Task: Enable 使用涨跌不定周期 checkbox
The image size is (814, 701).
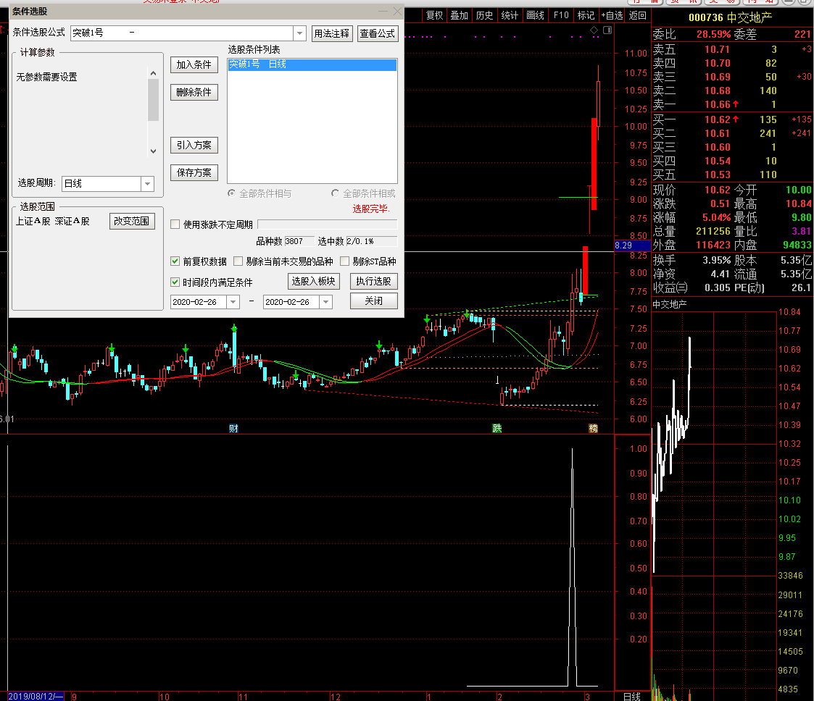Action: pyautogui.click(x=175, y=224)
